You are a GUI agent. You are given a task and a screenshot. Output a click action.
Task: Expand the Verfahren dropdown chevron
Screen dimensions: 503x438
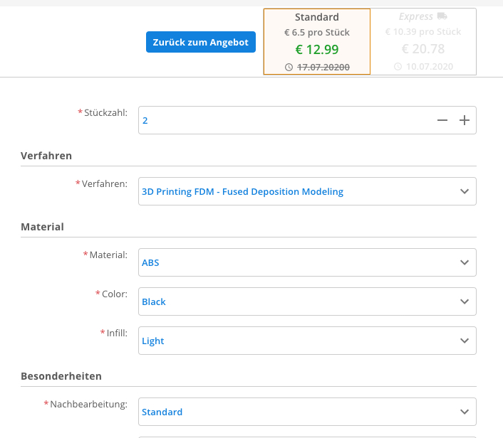pos(465,191)
